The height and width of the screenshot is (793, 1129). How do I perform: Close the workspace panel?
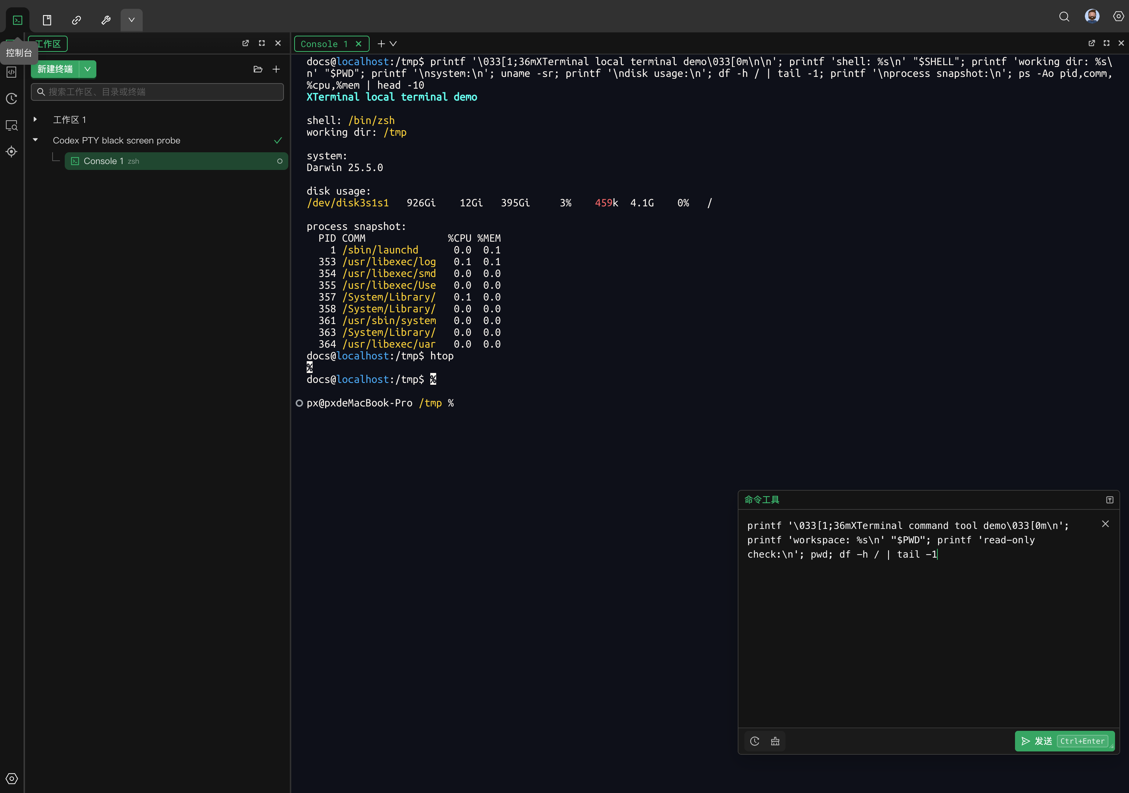coord(278,43)
